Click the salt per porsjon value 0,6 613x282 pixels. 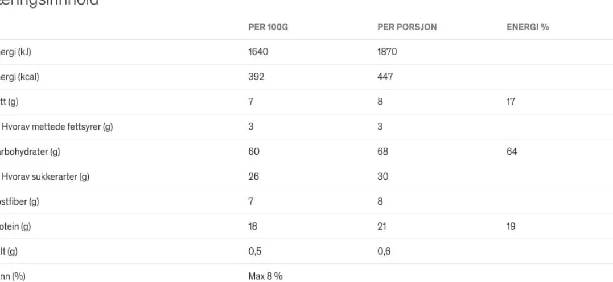[x=384, y=251]
